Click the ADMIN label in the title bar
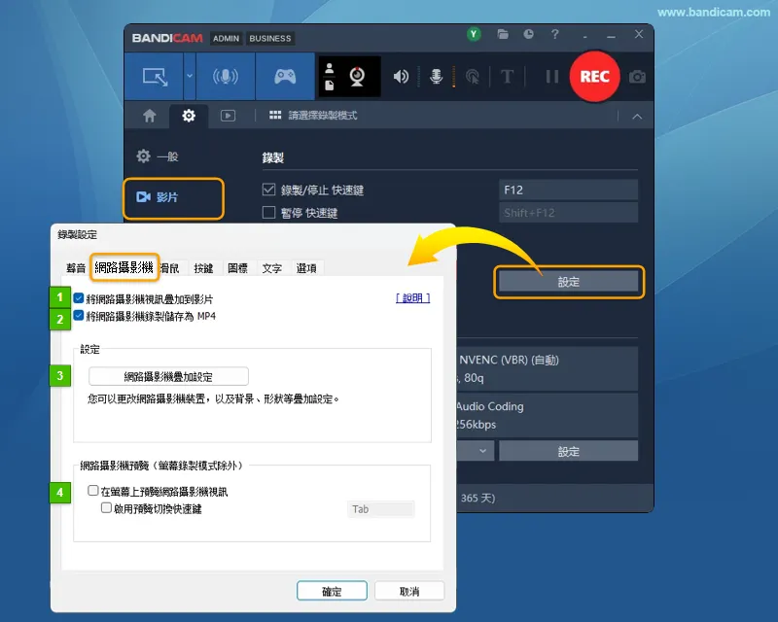Image resolution: width=778 pixels, height=622 pixels. (x=226, y=38)
